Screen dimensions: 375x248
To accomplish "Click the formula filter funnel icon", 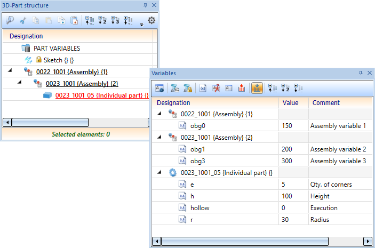I will click(x=175, y=88).
